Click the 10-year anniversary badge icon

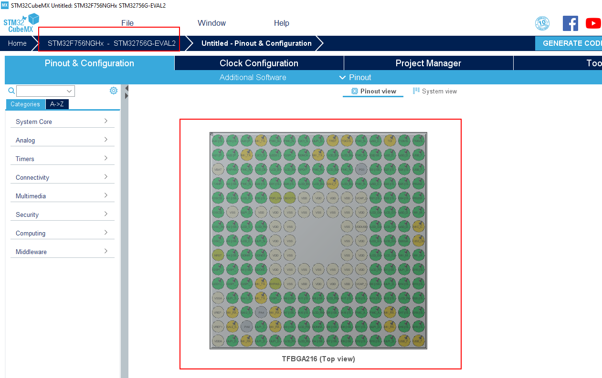click(542, 23)
